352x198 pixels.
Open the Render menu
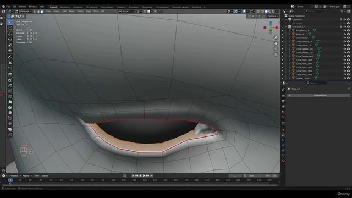(23, 7)
